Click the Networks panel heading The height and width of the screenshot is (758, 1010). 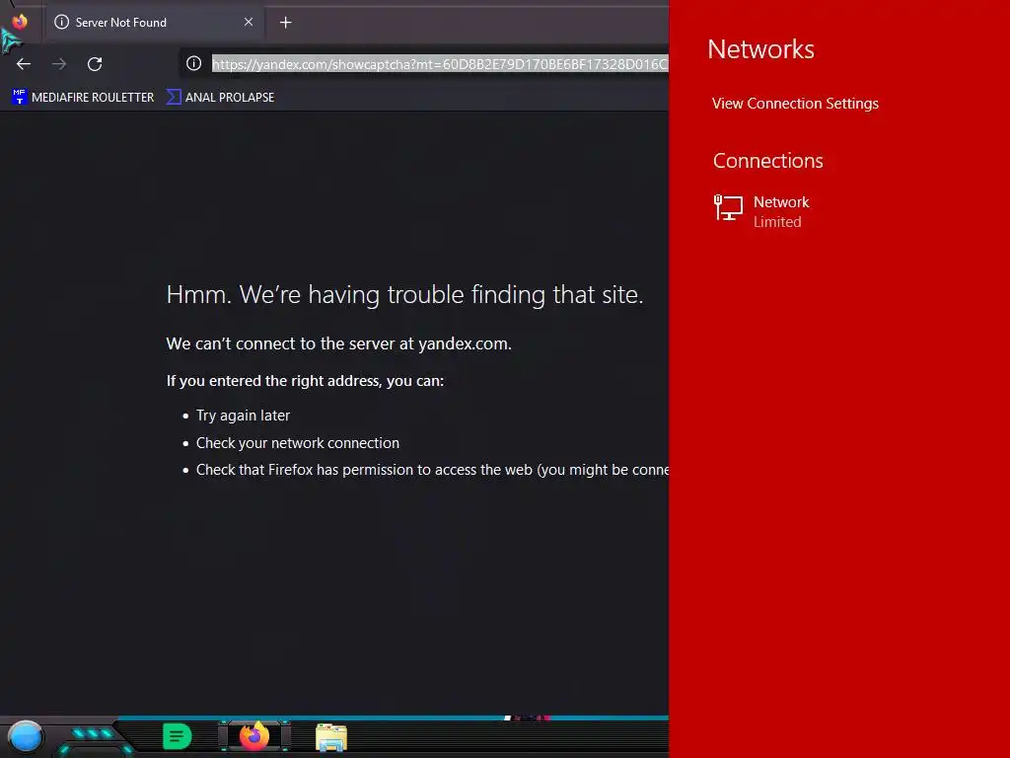pyautogui.click(x=760, y=49)
